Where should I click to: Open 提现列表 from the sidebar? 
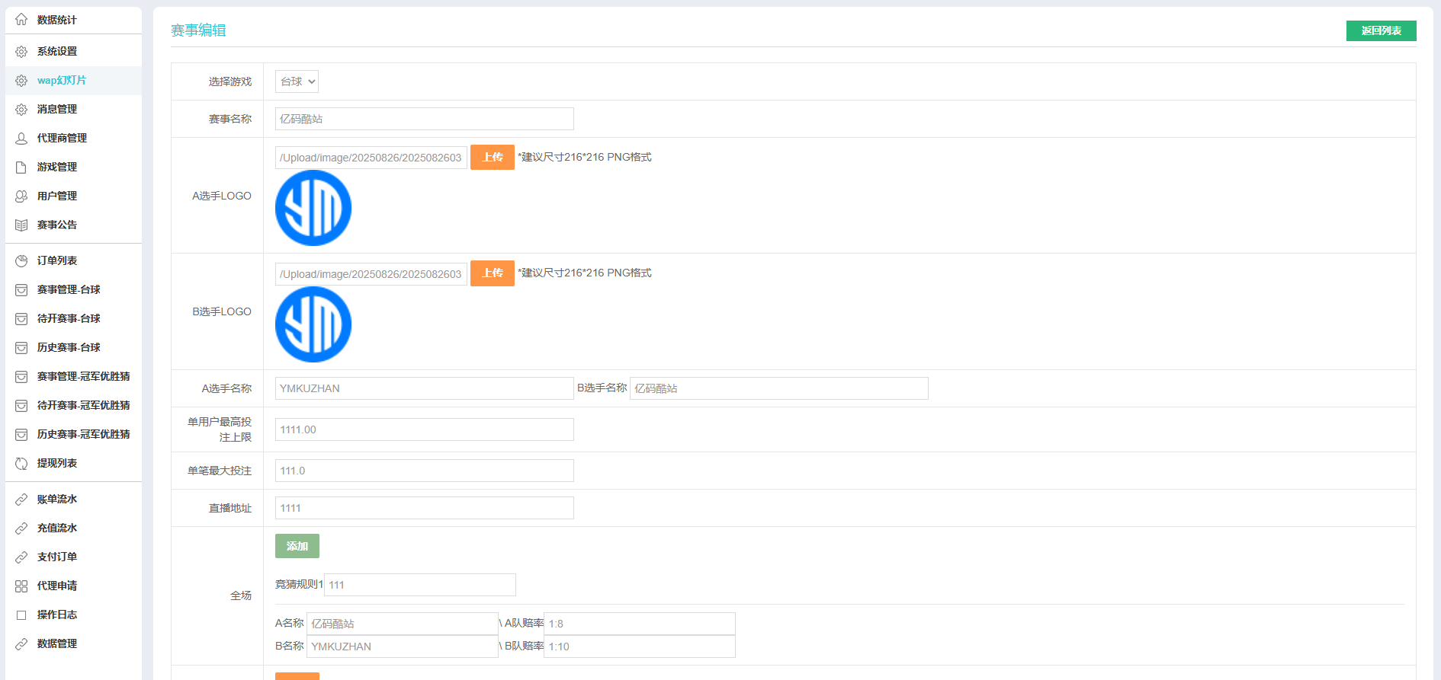(57, 464)
